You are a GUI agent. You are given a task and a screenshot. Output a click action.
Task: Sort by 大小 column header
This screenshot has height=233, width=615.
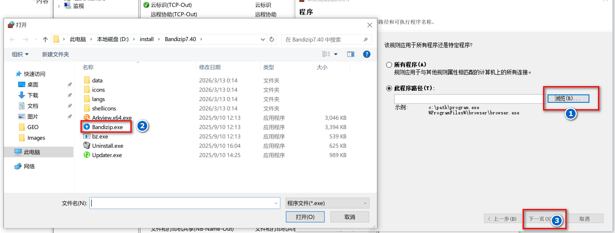point(322,67)
